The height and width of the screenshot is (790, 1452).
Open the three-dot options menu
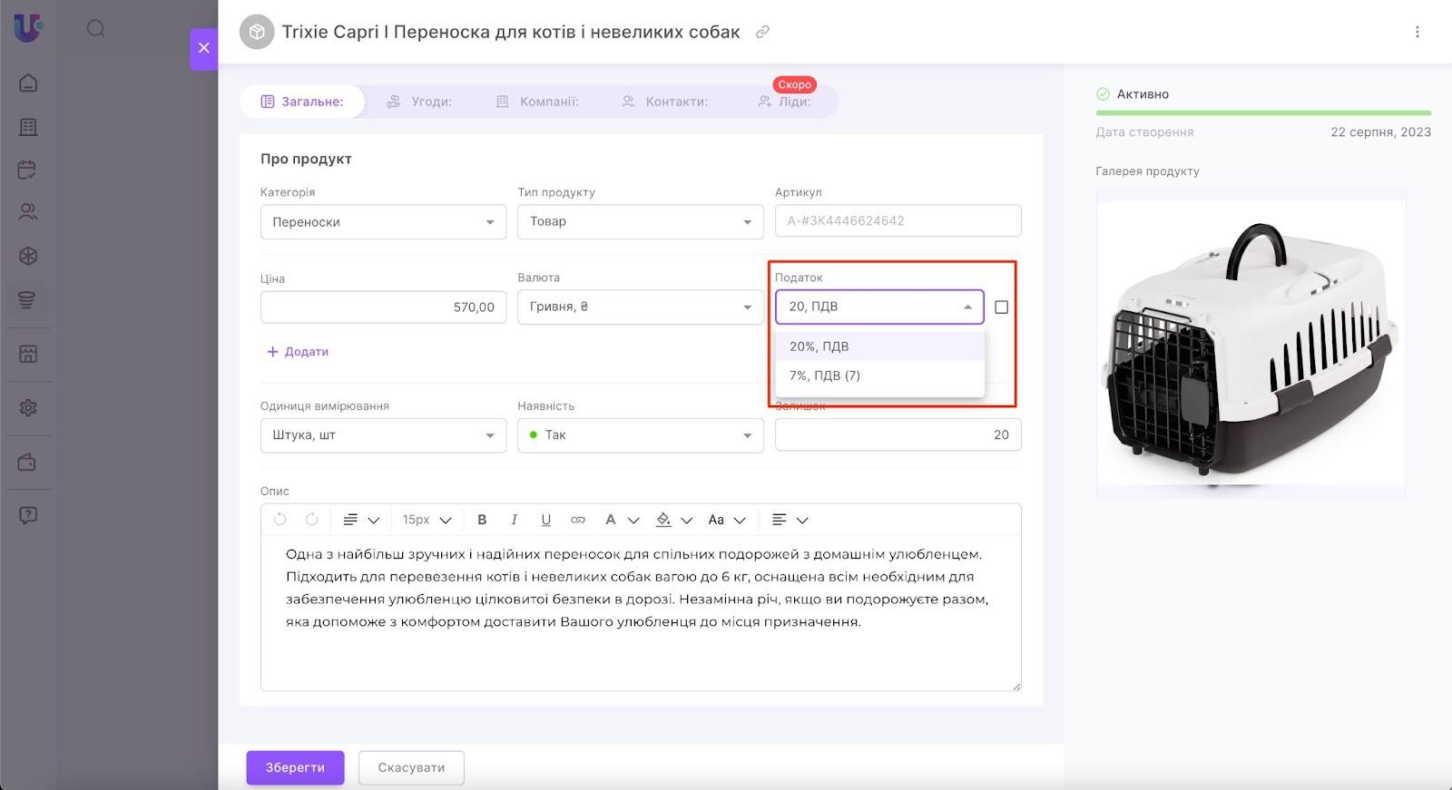coord(1417,32)
